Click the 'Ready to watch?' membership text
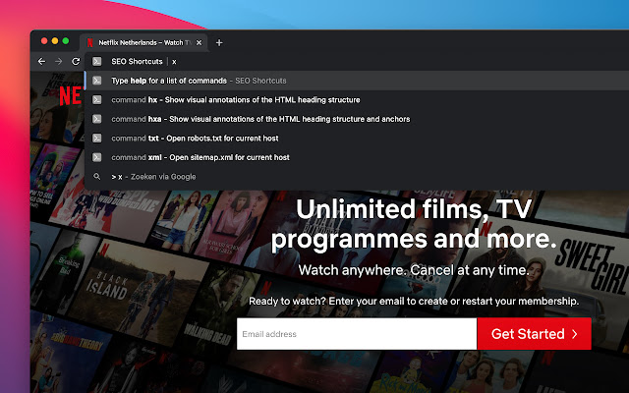 (x=414, y=302)
